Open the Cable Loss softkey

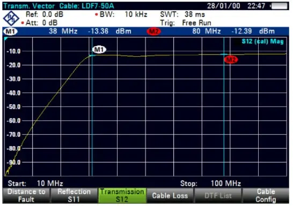170,196
